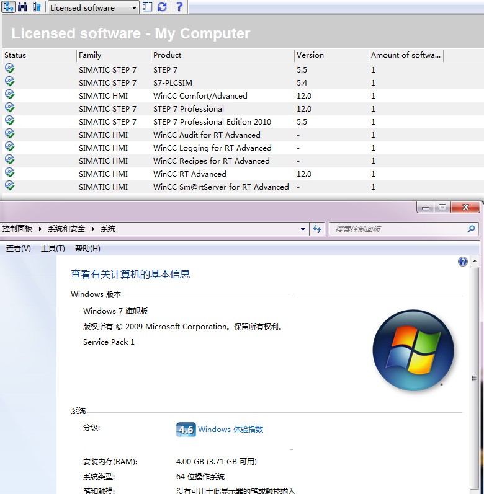
Task: Click the refresh arrows in license toolbar
Action: pyautogui.click(x=162, y=7)
